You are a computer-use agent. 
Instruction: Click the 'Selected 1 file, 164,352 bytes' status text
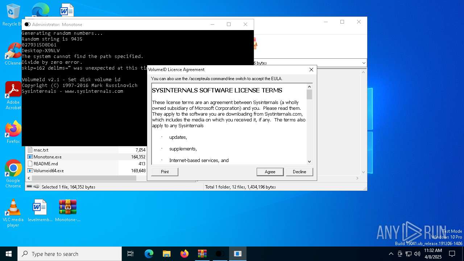(69, 187)
